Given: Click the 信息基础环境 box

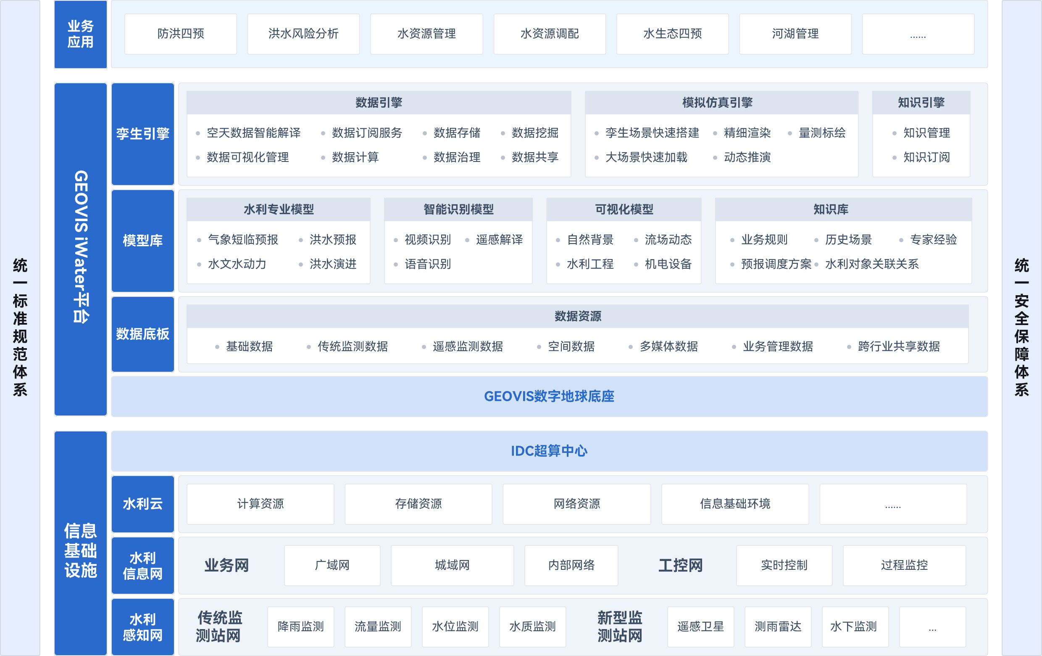Looking at the screenshot, I should point(735,504).
